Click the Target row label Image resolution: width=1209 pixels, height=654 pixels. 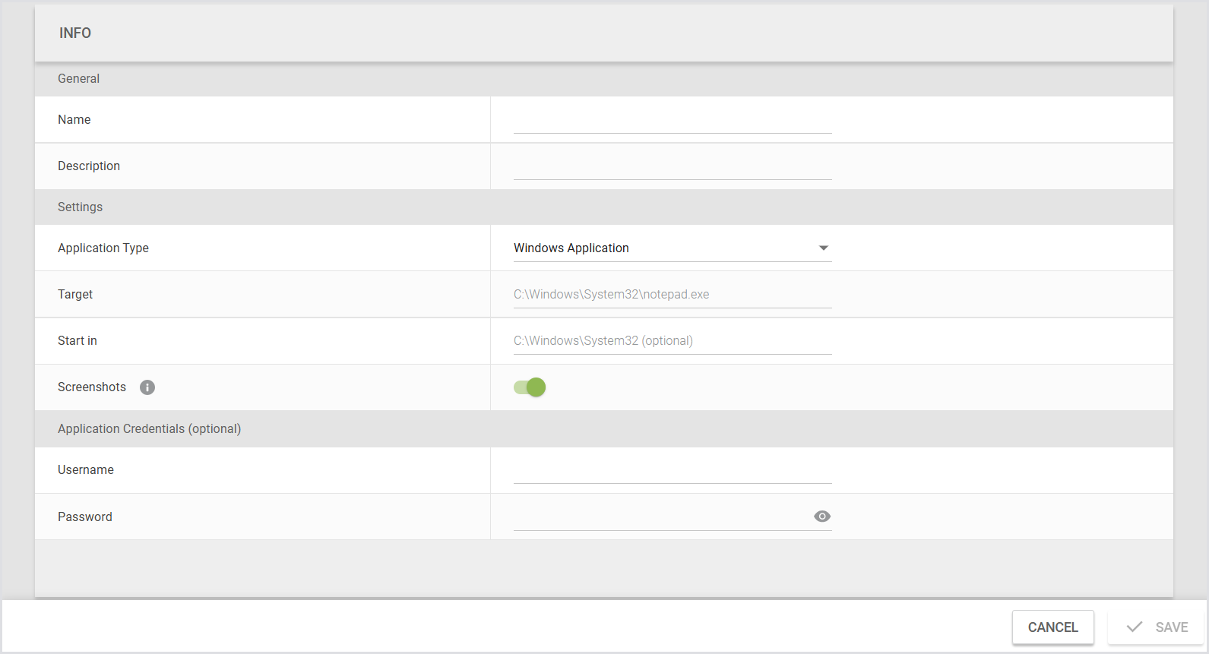(75, 295)
